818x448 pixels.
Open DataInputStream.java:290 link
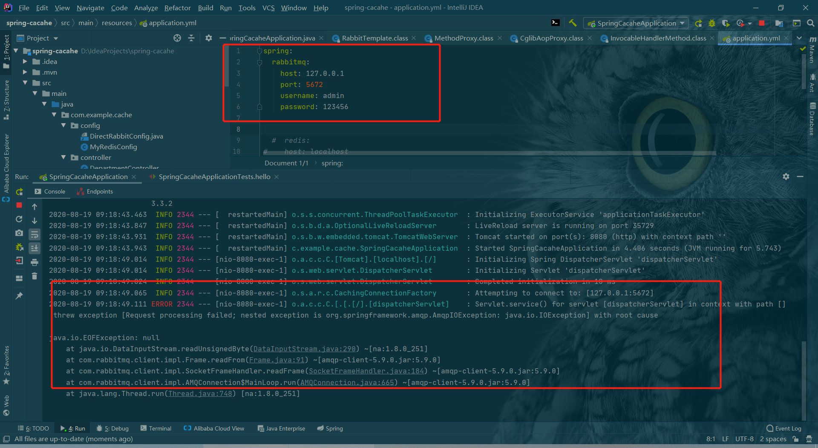304,349
